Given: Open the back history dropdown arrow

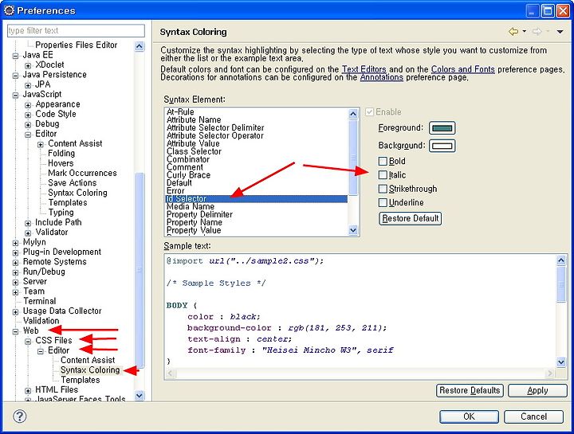Looking at the screenshot, I should [525, 31].
